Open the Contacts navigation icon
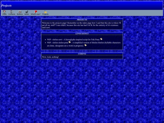 [12, 12]
